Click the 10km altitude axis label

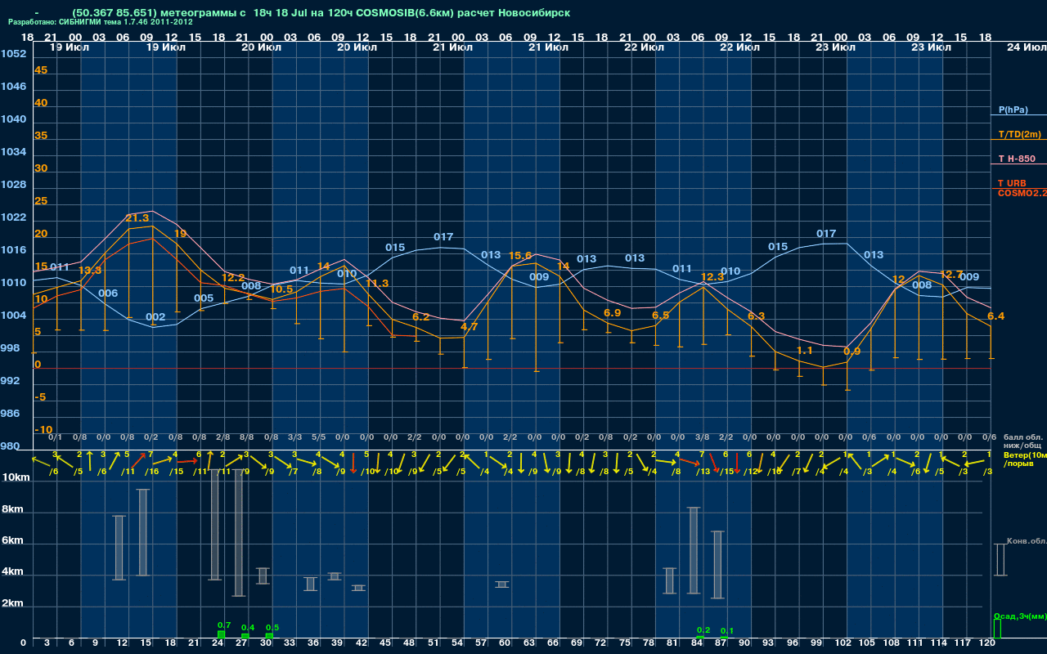pos(16,477)
